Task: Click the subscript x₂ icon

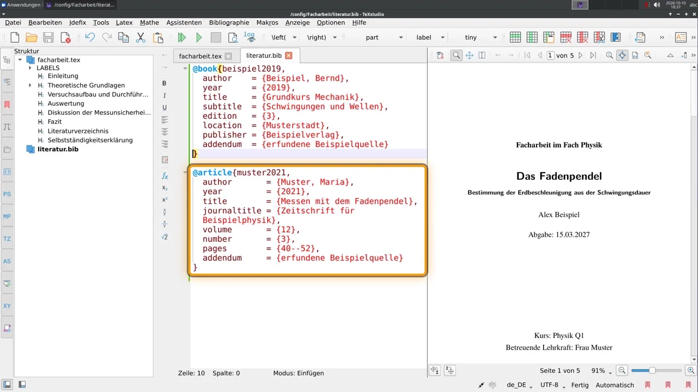Action: pos(165,188)
